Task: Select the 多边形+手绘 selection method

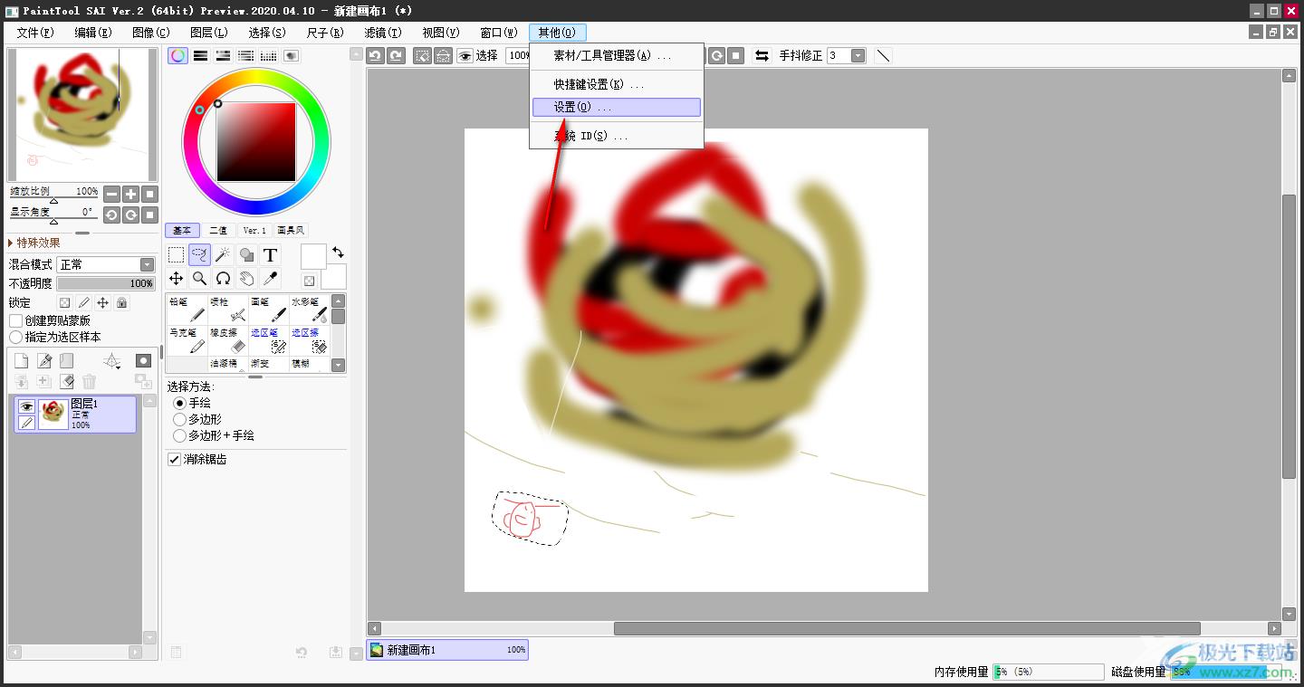Action: [x=179, y=435]
